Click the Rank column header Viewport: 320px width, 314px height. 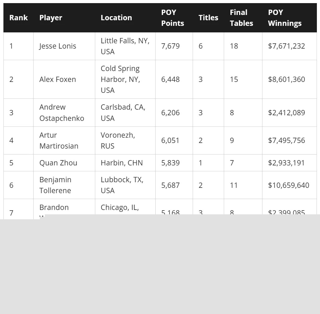(x=18, y=18)
